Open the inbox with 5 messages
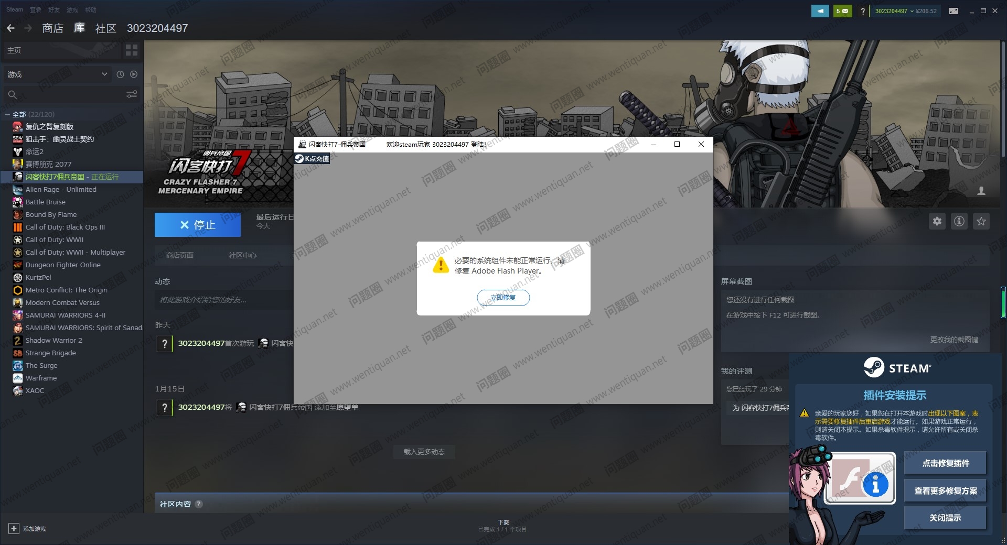 (x=842, y=11)
